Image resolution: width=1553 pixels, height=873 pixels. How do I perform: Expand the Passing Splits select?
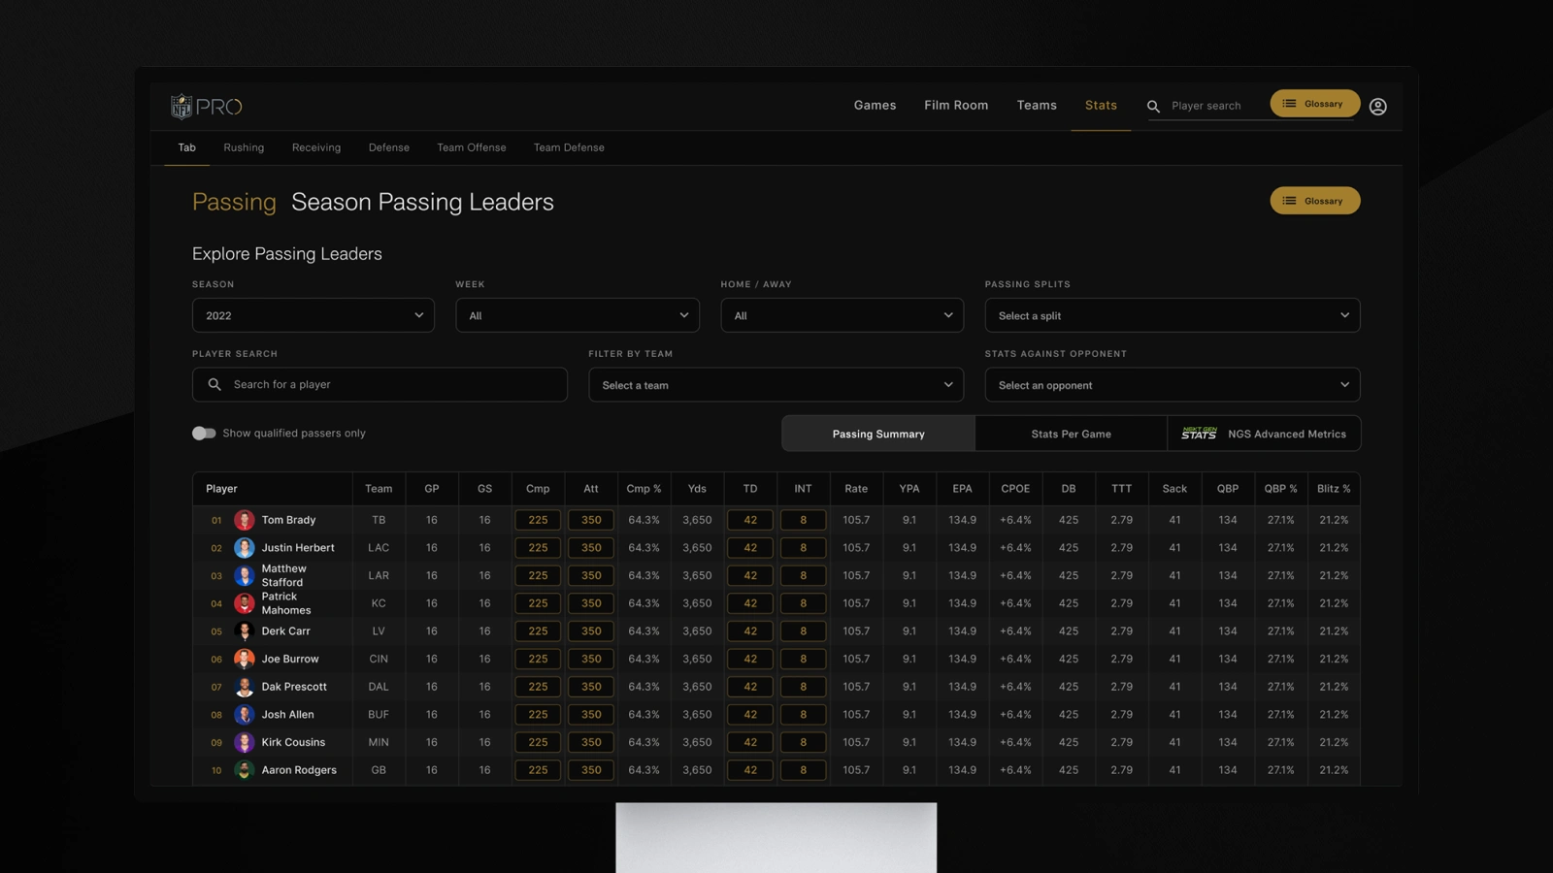[1173, 315]
